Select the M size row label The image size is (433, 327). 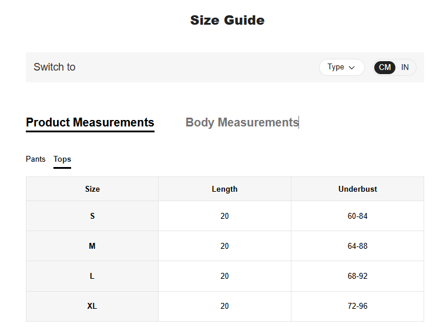[x=92, y=246]
